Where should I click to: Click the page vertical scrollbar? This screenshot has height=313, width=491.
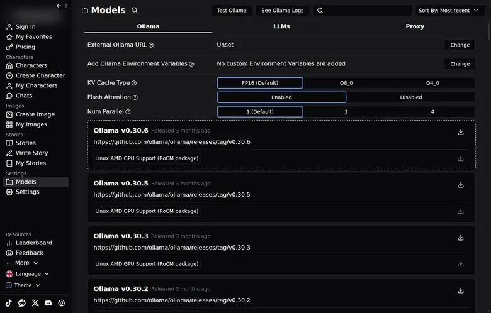coord(489,31)
